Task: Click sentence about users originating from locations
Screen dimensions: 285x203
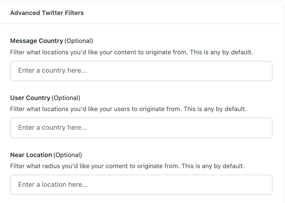Action: (96, 109)
